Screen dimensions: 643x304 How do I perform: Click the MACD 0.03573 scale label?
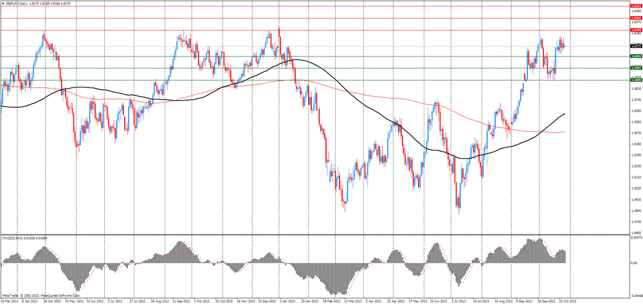[634, 238]
